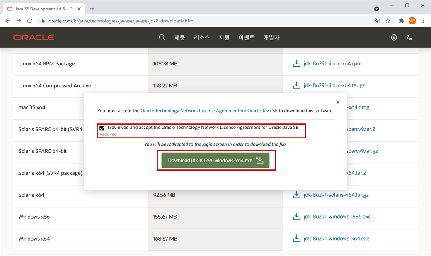The width and height of the screenshot is (431, 256).
Task: Select the Java SE Development Kit 8 tab
Action: 44,9
